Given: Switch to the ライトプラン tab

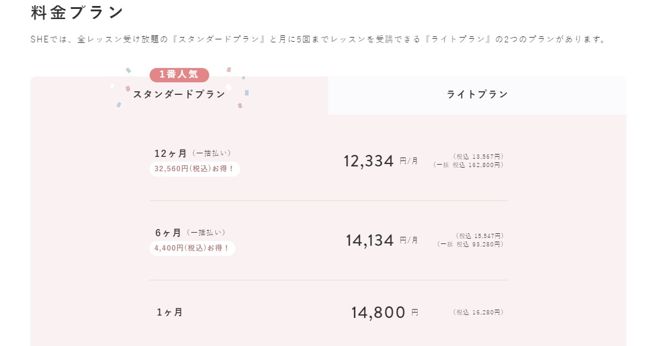Looking at the screenshot, I should 477,94.
